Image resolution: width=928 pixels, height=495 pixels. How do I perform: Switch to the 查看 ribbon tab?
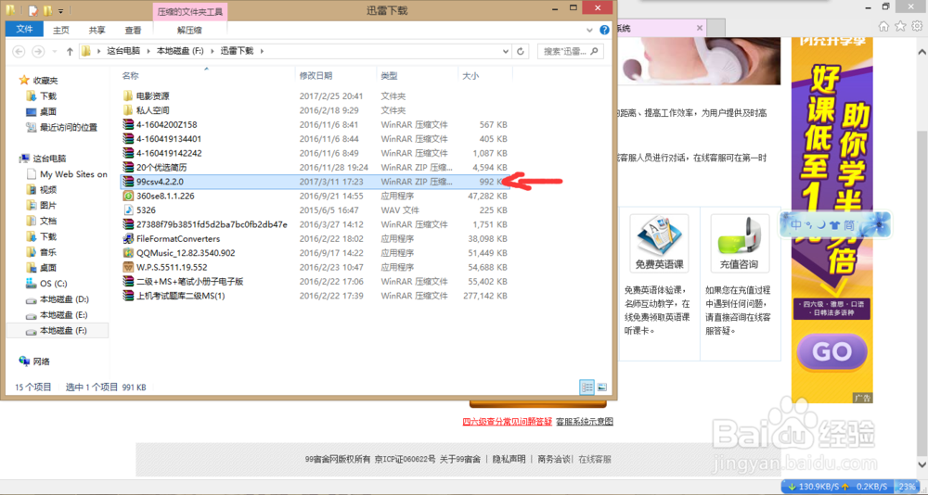click(133, 30)
